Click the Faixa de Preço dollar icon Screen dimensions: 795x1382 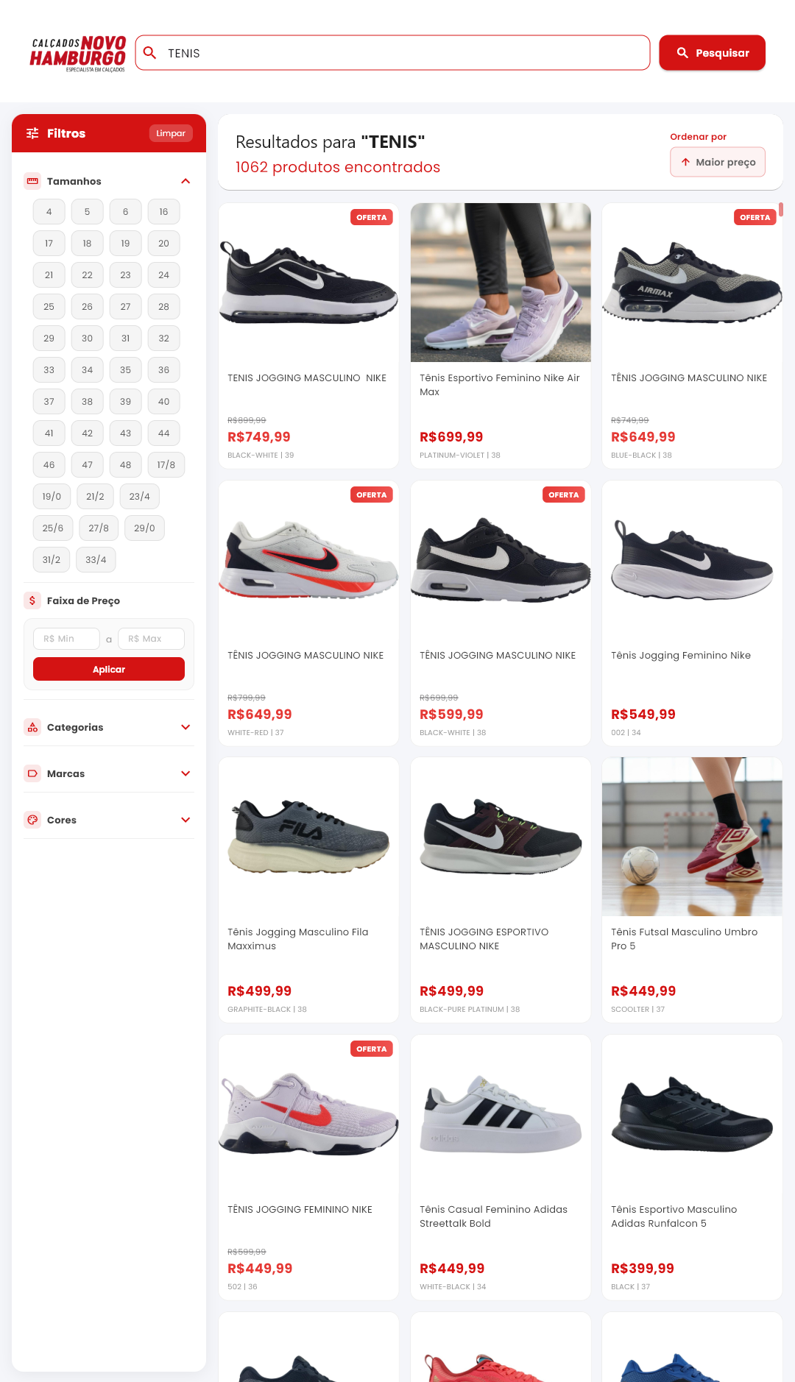[32, 600]
